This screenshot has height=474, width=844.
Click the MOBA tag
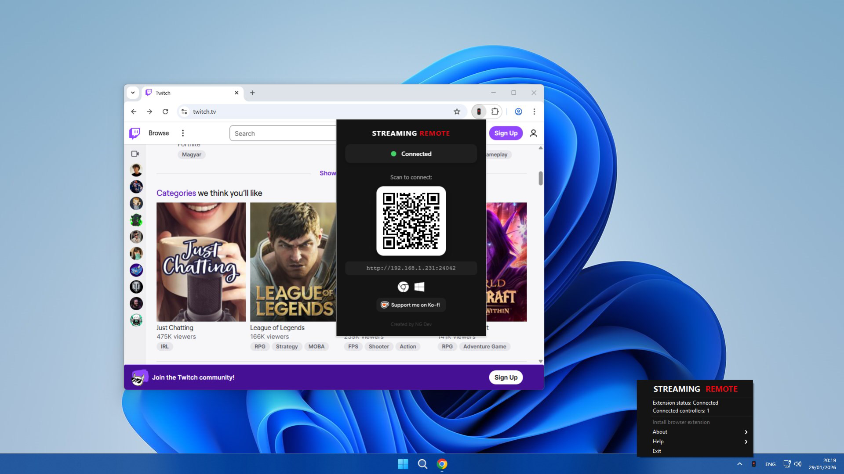coord(316,347)
